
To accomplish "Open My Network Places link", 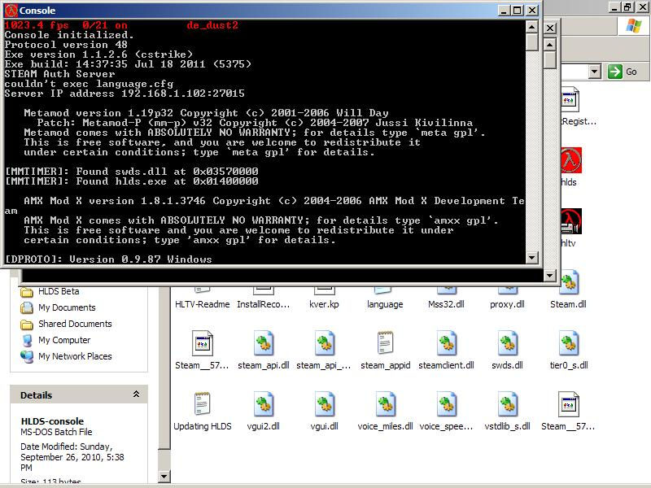I will [x=75, y=356].
